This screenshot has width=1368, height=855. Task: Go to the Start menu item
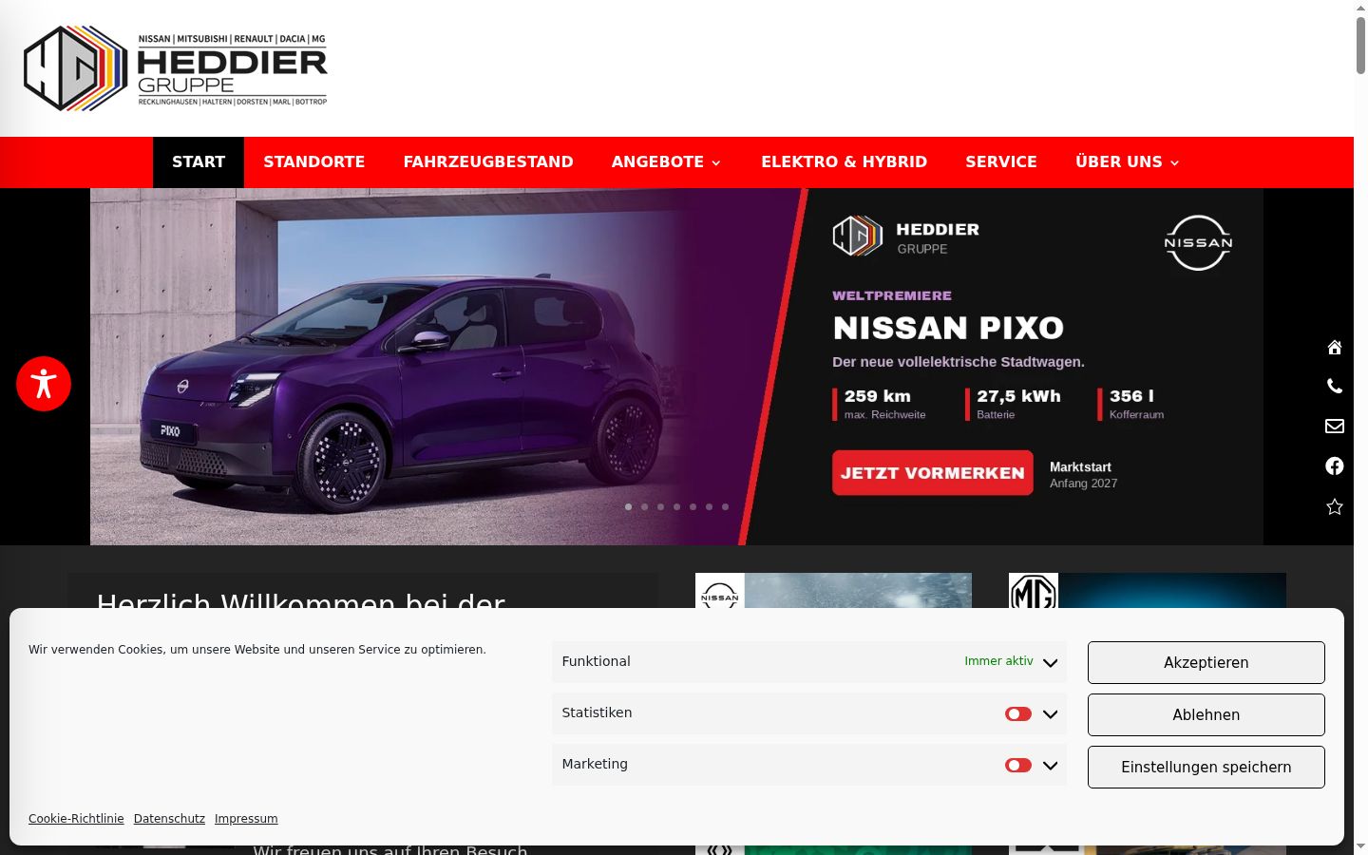199,162
